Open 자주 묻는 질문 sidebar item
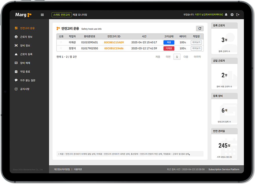Viewport: 255px width, 184px height. click(28, 80)
